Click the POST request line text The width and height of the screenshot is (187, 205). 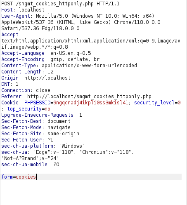(60, 4)
